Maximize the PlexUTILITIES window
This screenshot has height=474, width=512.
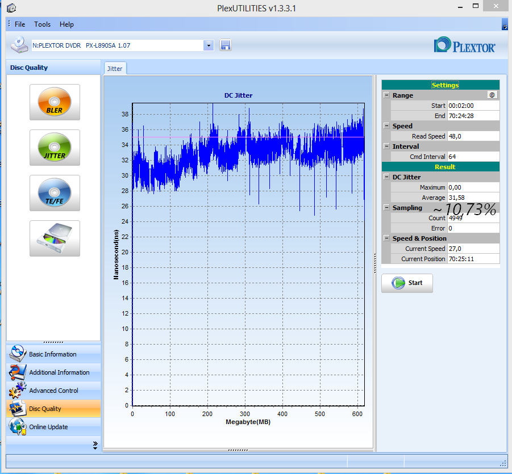pyautogui.click(x=476, y=6)
